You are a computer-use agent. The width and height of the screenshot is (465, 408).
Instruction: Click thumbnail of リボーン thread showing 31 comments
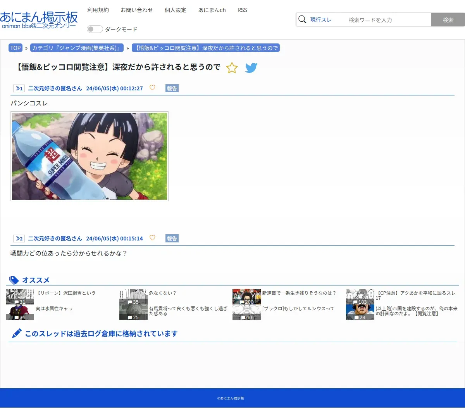(20, 297)
